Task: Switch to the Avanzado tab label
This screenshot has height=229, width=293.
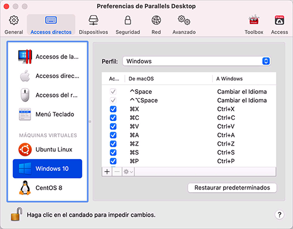Action: click(184, 32)
